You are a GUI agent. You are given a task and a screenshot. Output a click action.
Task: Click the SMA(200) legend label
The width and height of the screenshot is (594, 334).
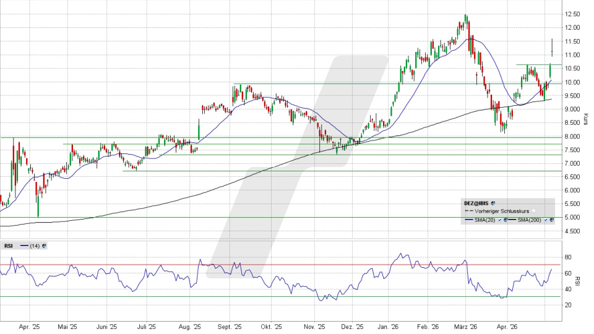point(529,220)
